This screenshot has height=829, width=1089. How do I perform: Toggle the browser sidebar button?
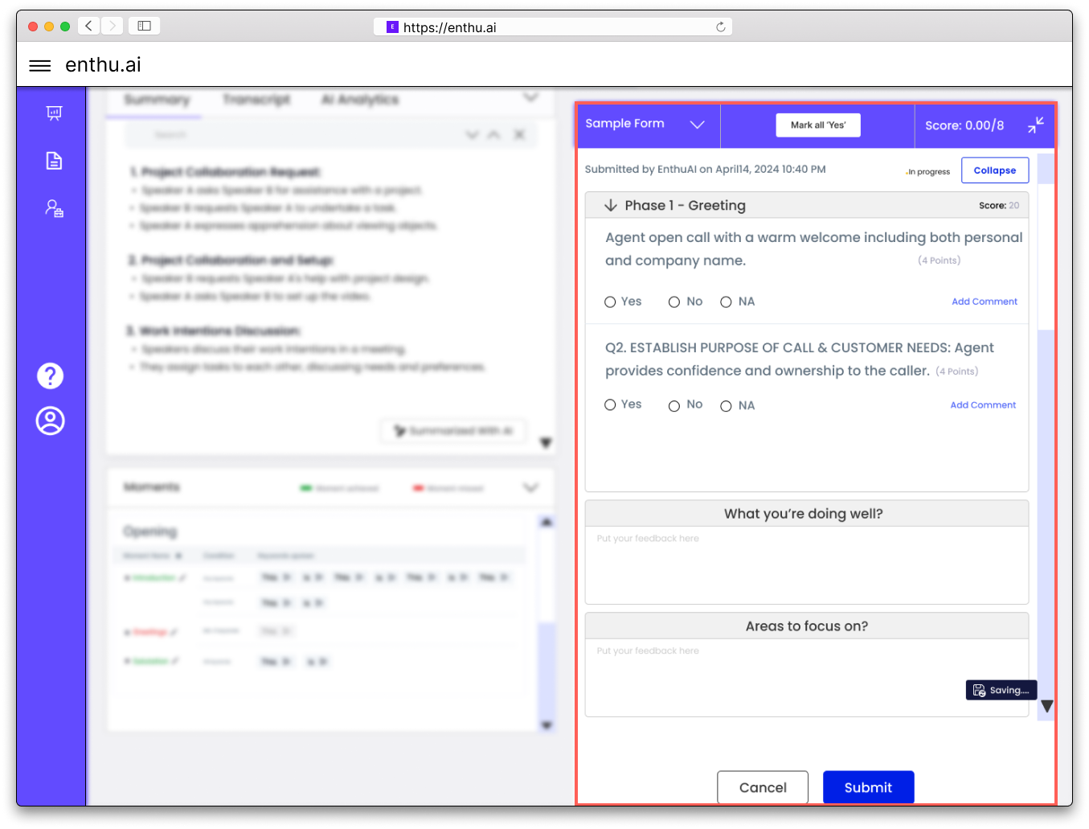tap(144, 26)
